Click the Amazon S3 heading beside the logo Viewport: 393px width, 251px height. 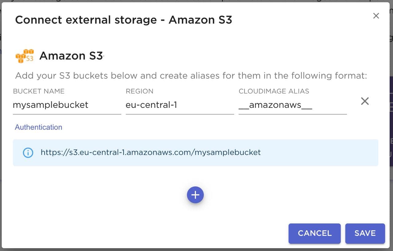pos(71,56)
